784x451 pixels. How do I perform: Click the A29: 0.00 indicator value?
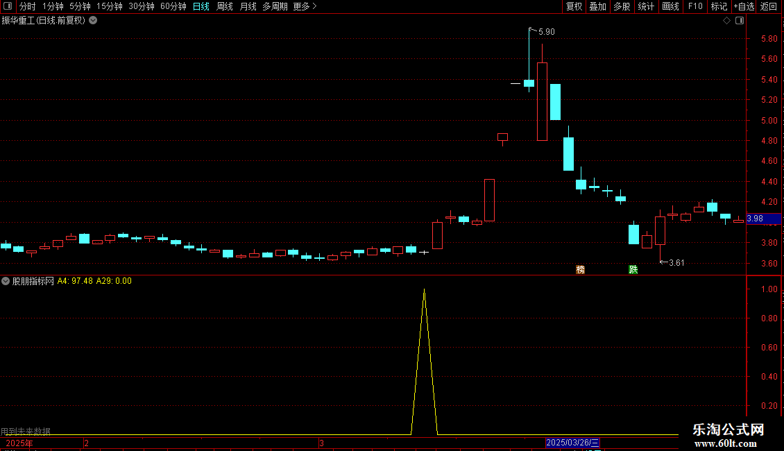pyautogui.click(x=114, y=281)
